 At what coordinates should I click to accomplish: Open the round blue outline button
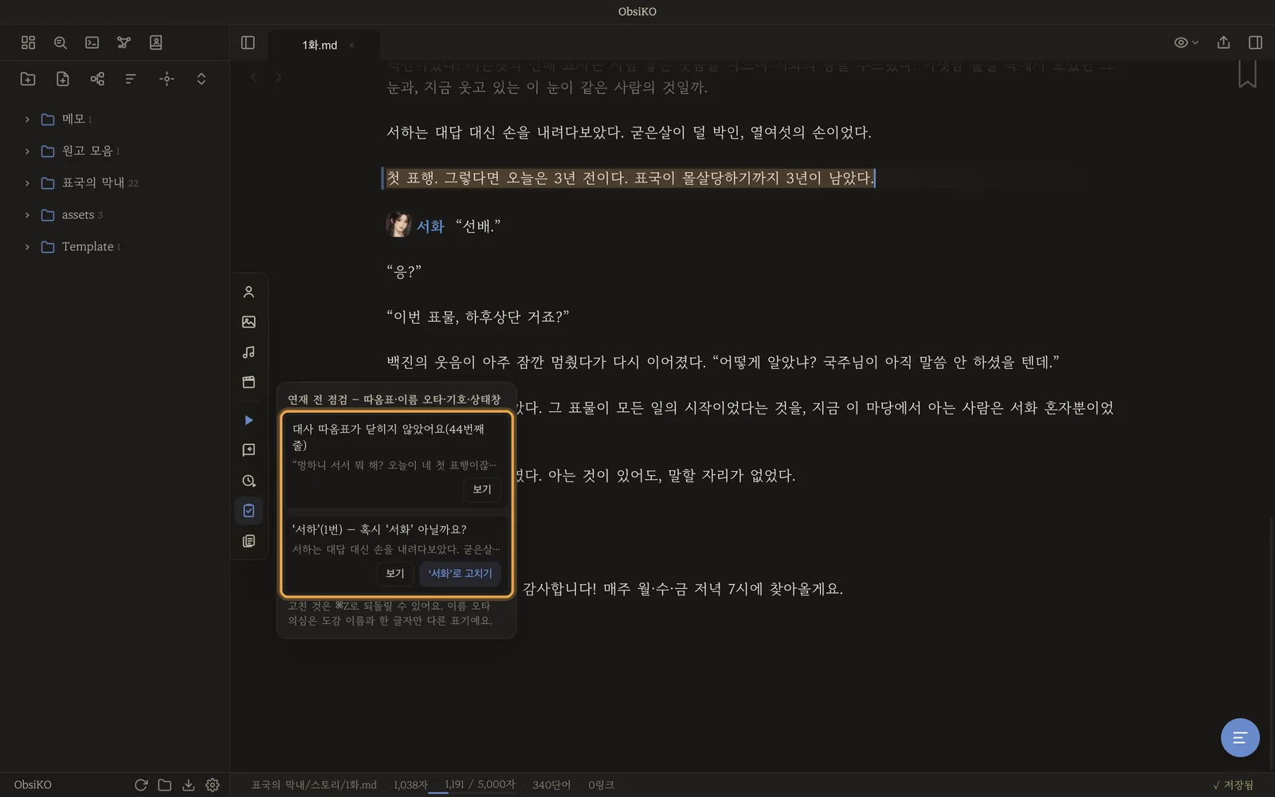tap(1240, 737)
